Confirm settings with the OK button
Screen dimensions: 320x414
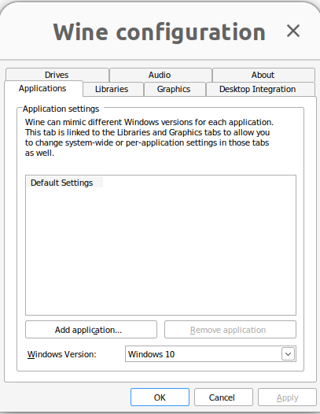pos(160,397)
